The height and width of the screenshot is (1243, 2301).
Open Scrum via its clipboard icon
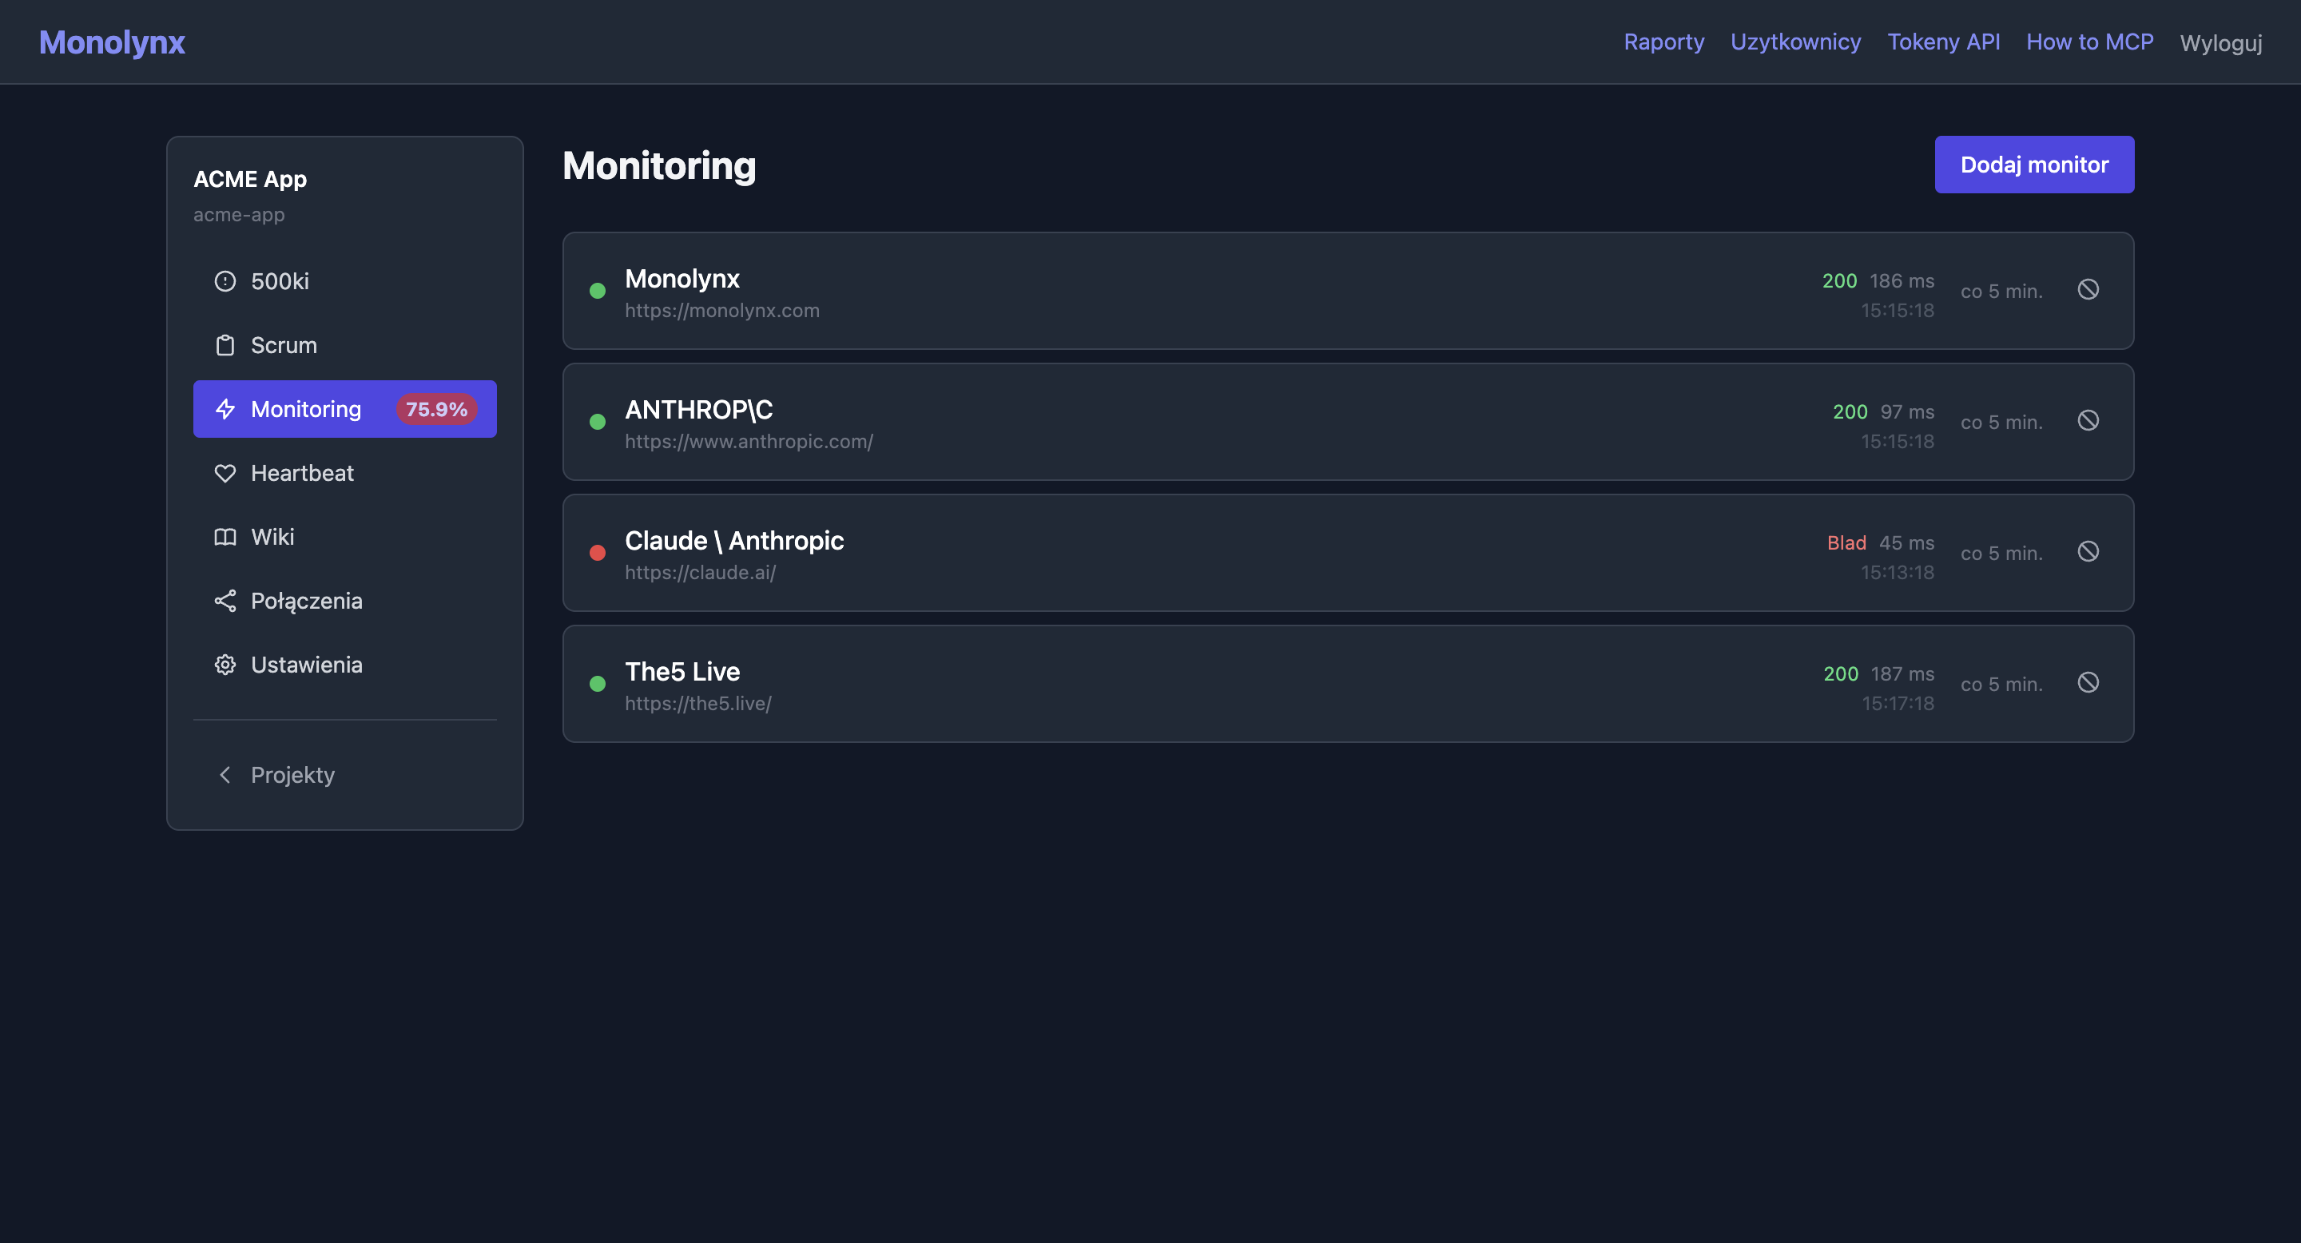(x=225, y=344)
